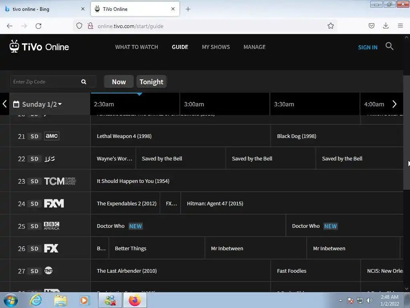Image resolution: width=410 pixels, height=308 pixels.
Task: Click the tracking protection shield icon
Action: 79,26
